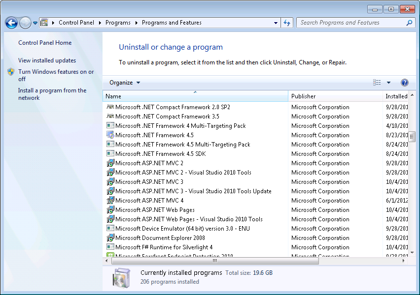Click the shield icon for Windows features

11,72
